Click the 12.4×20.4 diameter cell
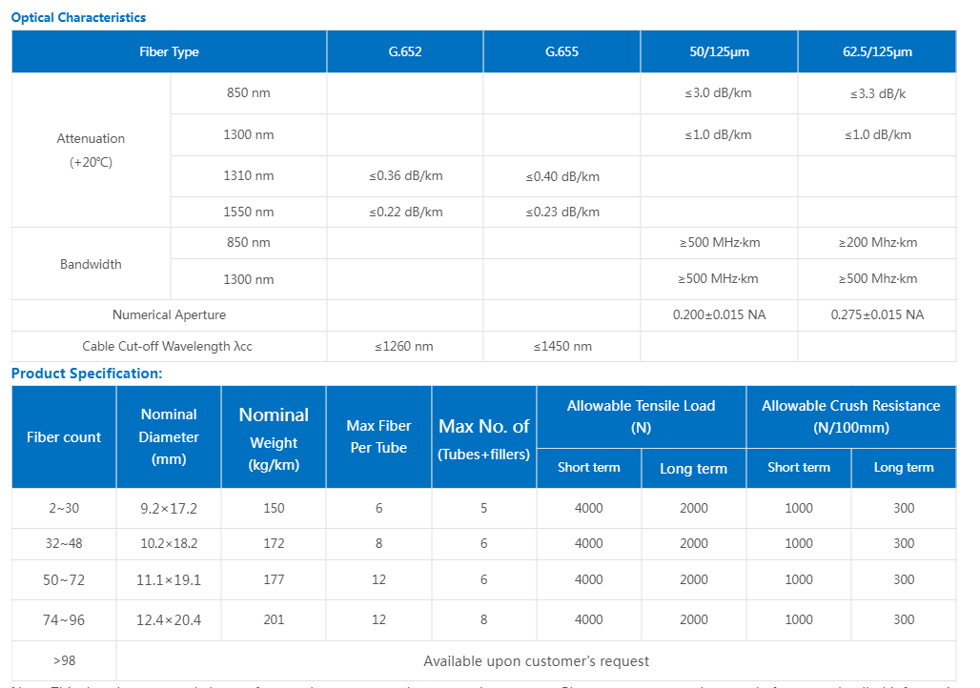Viewport: 980px width, 688px height. 169,620
